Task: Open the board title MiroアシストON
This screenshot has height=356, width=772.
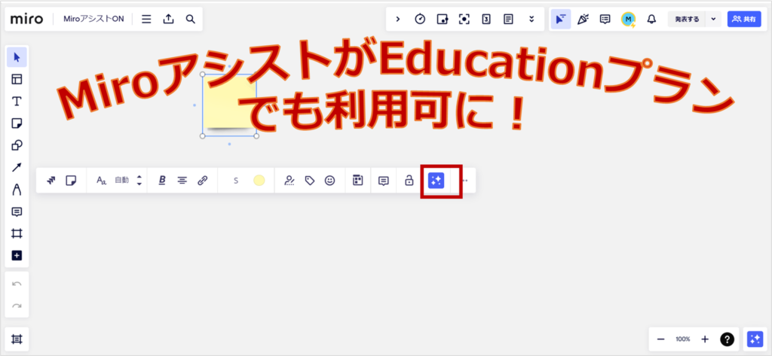Action: [93, 19]
